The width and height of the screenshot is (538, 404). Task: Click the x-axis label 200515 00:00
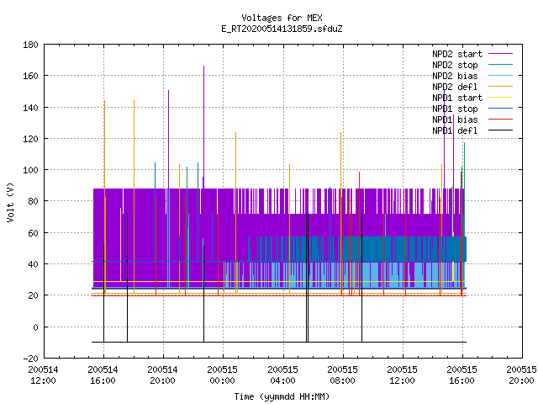(222, 375)
